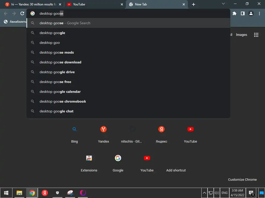Select the 'desktop goose free' suggestion
This screenshot has width=265, height=198.
(128, 82)
